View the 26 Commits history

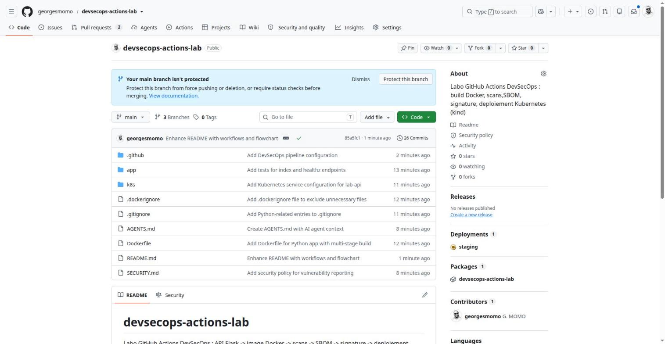[412, 138]
